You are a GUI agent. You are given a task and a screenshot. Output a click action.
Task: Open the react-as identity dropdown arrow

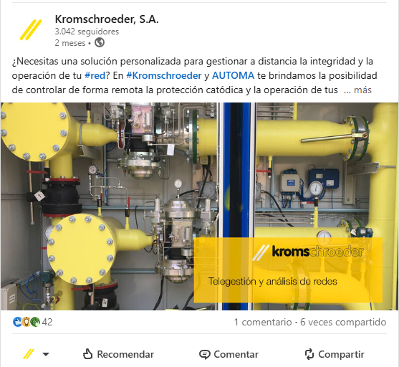coord(46,354)
